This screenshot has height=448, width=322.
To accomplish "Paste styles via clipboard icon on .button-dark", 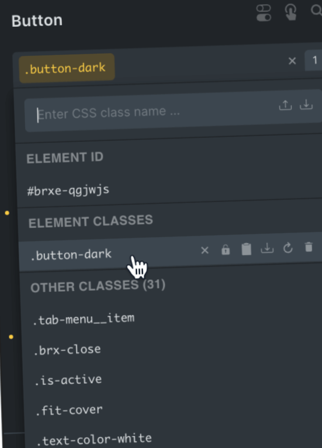I will pos(246,250).
